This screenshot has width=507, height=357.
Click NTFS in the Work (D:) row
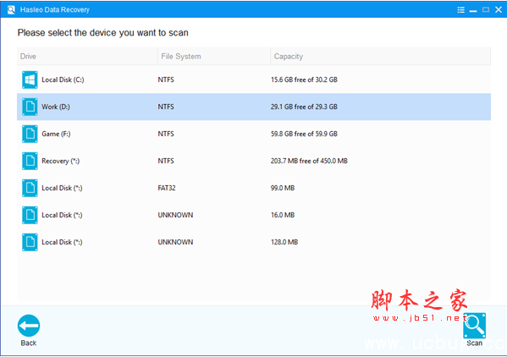click(x=166, y=107)
